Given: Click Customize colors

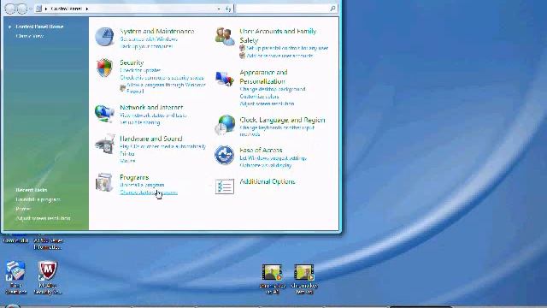Looking at the screenshot, I should (259, 97).
